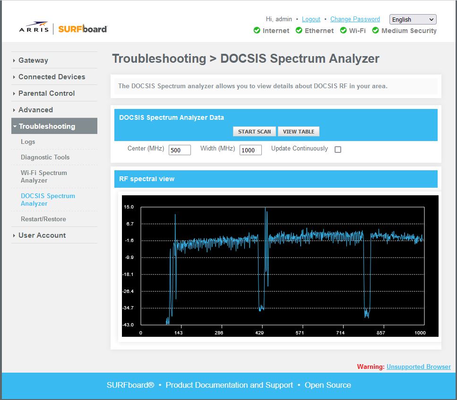The width and height of the screenshot is (457, 400).
Task: Click the 714 x-axis frequency label
Action: 340,333
